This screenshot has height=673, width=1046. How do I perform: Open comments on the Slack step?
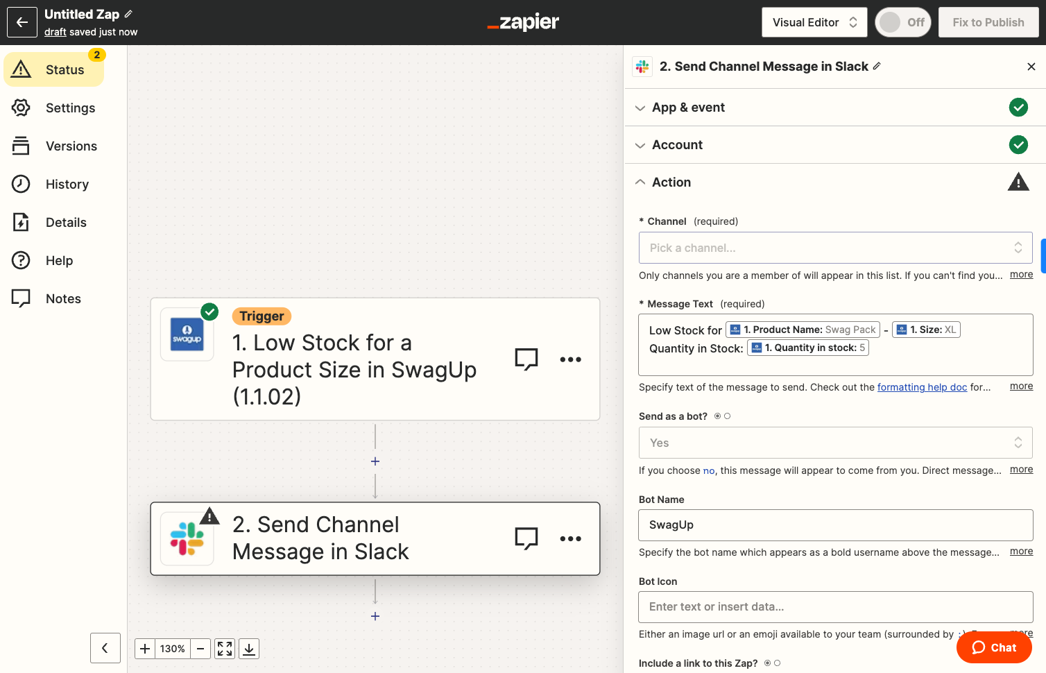[x=526, y=538]
